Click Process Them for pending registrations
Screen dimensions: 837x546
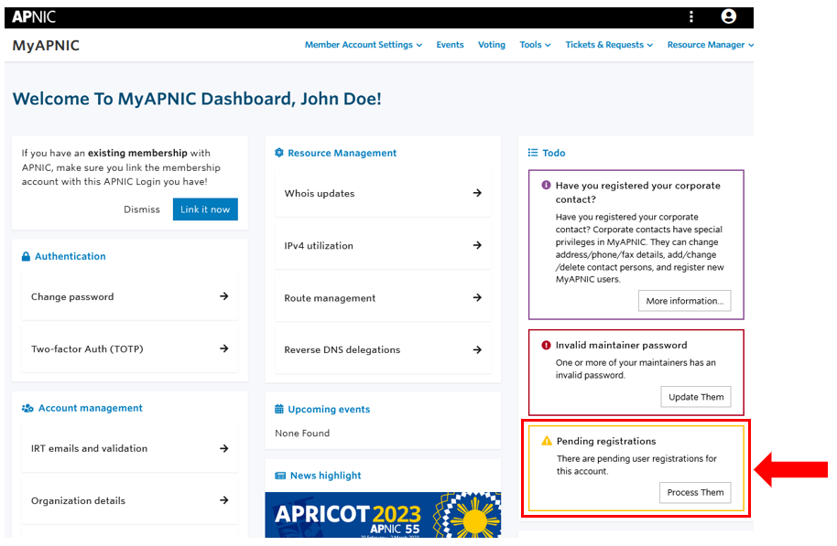(695, 492)
